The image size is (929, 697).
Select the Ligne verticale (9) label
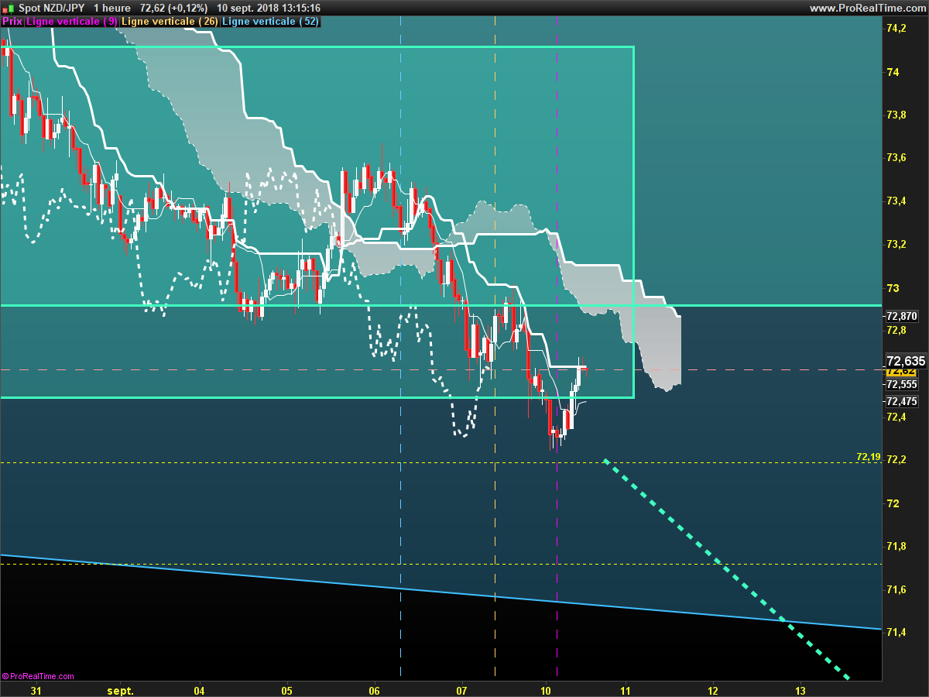tap(72, 22)
